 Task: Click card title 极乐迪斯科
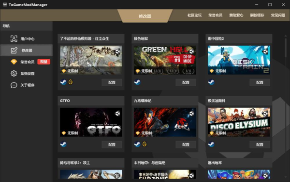point(217,101)
